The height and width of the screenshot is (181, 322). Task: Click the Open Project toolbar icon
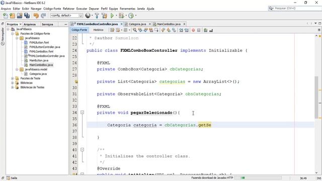20,16
